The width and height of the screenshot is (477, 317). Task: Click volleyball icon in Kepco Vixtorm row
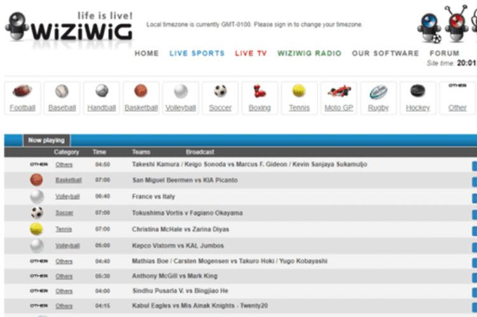37,246
